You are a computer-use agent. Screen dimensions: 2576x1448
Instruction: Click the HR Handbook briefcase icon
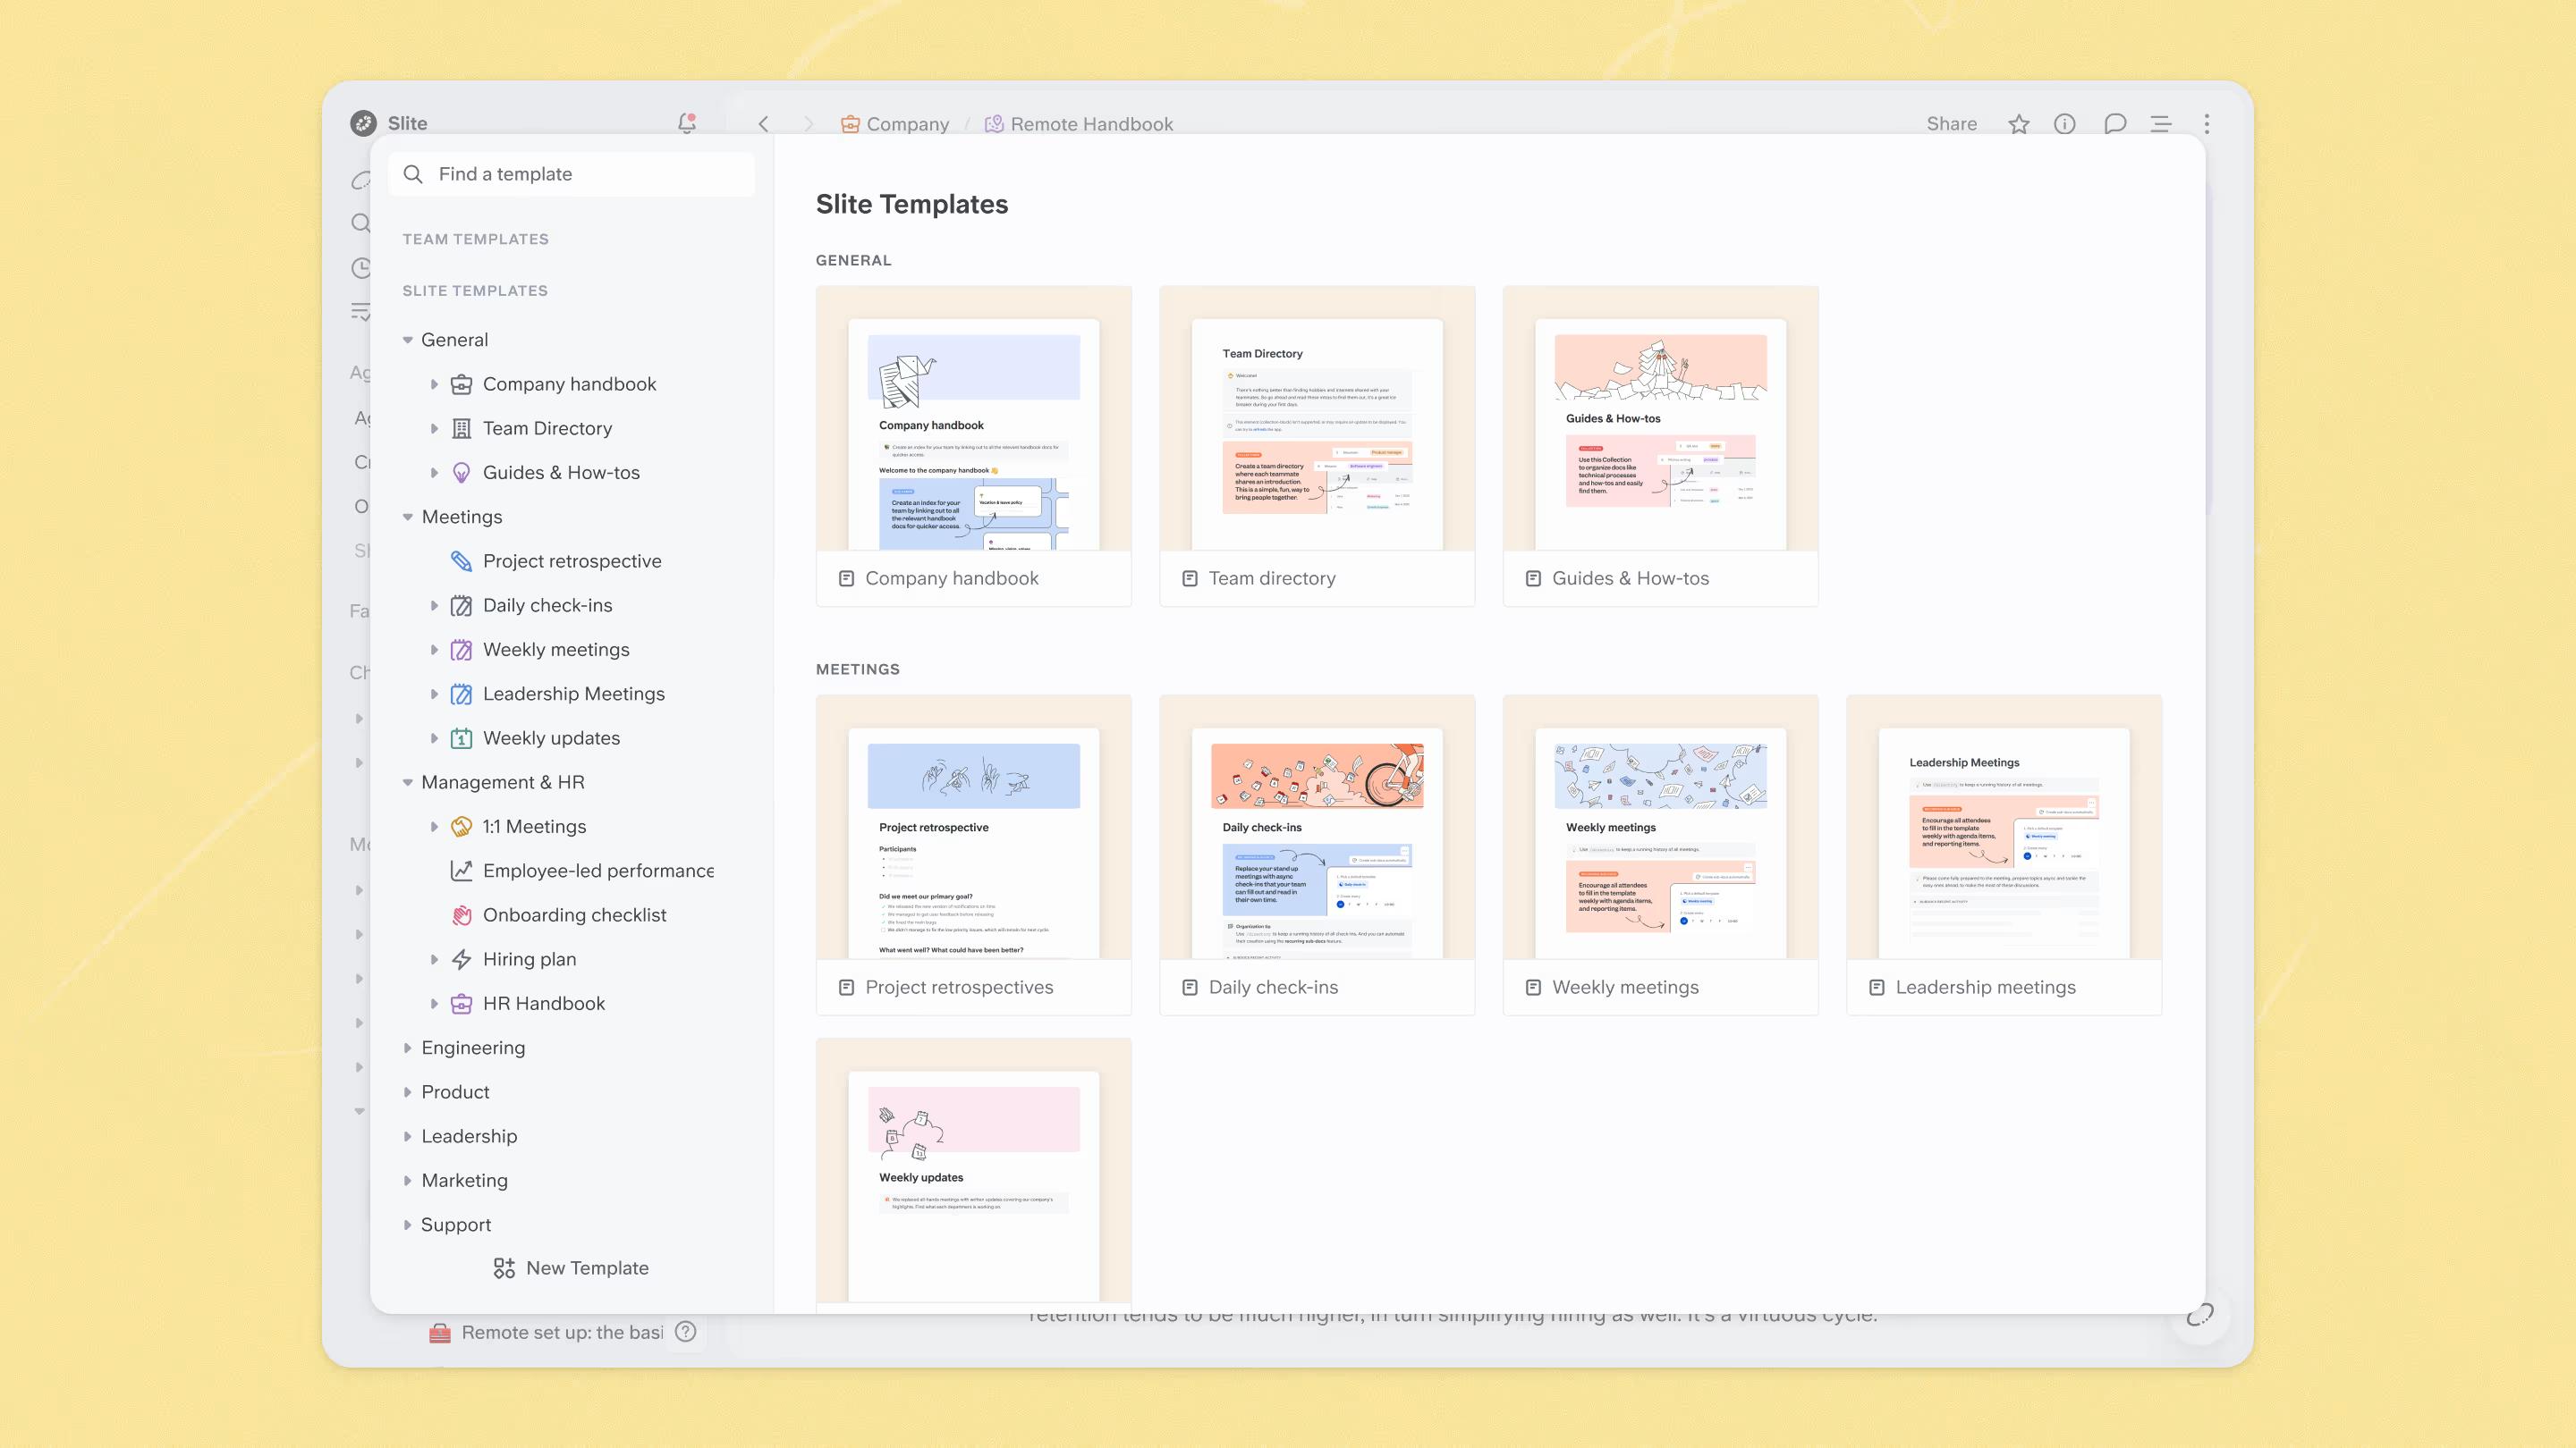461,1003
